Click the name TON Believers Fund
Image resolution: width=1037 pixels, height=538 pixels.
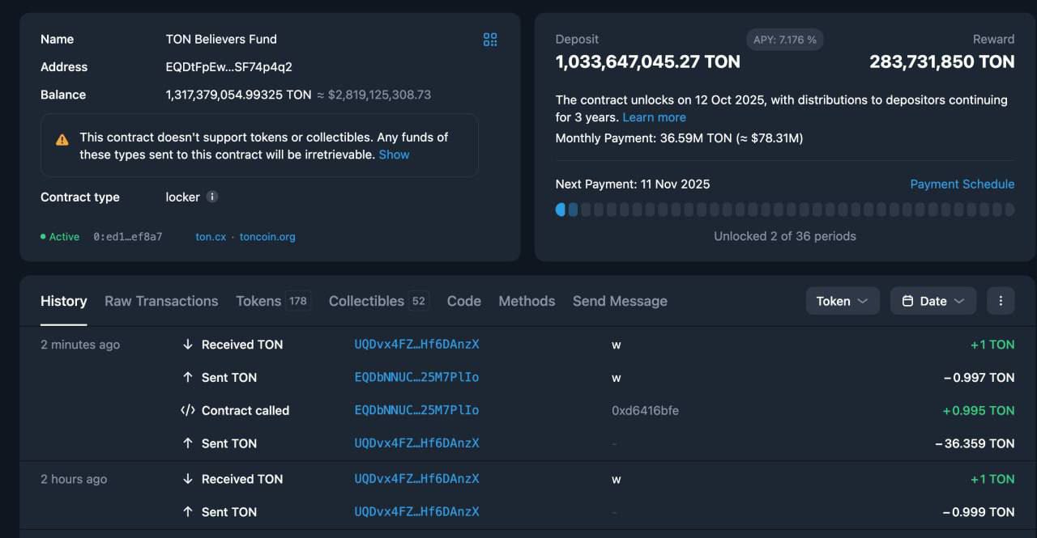tap(221, 39)
